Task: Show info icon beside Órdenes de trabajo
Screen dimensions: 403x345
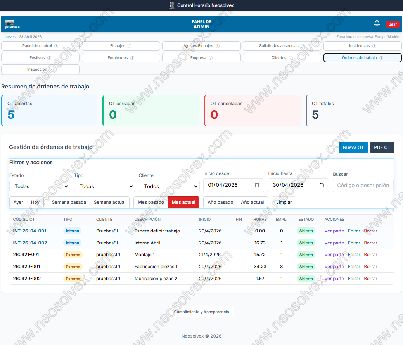Action: (381, 58)
